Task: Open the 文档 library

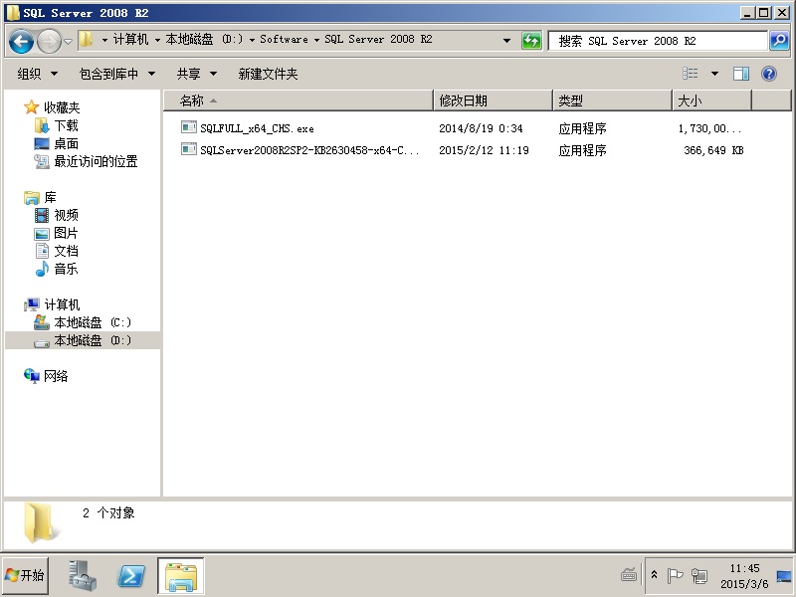Action: (66, 251)
